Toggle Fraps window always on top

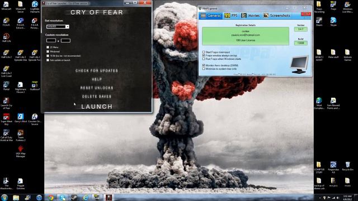click(204, 55)
